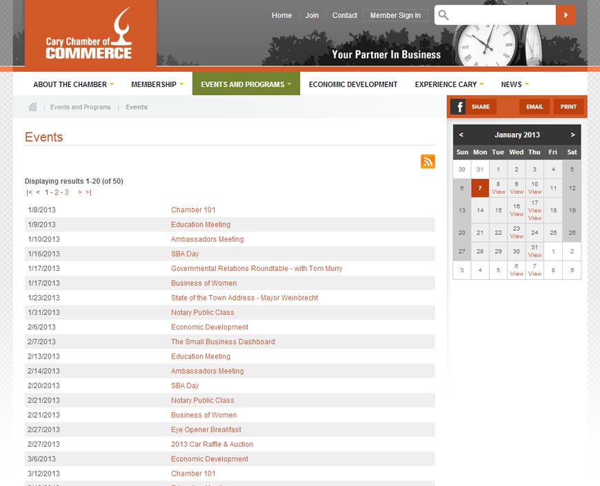Open Events and Programs menu
Viewport: 600px width, 486px height.
click(246, 84)
